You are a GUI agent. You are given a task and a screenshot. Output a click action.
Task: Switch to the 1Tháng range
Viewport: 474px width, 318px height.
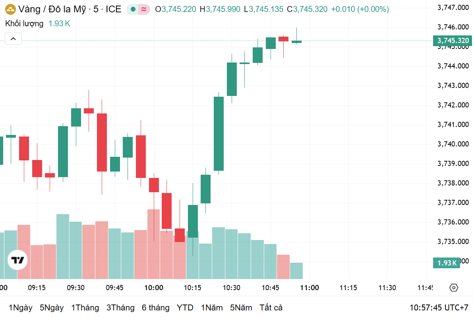pyautogui.click(x=85, y=308)
